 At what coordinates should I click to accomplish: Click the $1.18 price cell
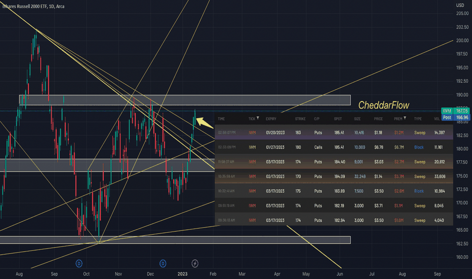378,133
